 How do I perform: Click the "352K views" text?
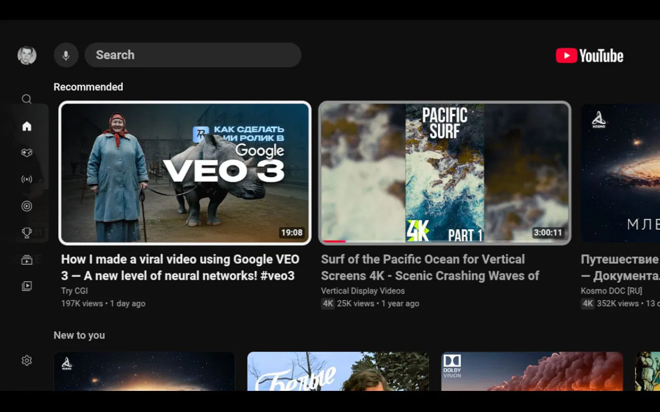click(x=618, y=303)
